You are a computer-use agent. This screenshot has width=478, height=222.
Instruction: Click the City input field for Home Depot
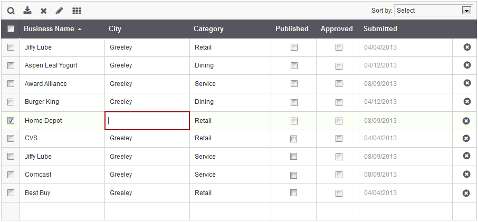pyautogui.click(x=147, y=121)
